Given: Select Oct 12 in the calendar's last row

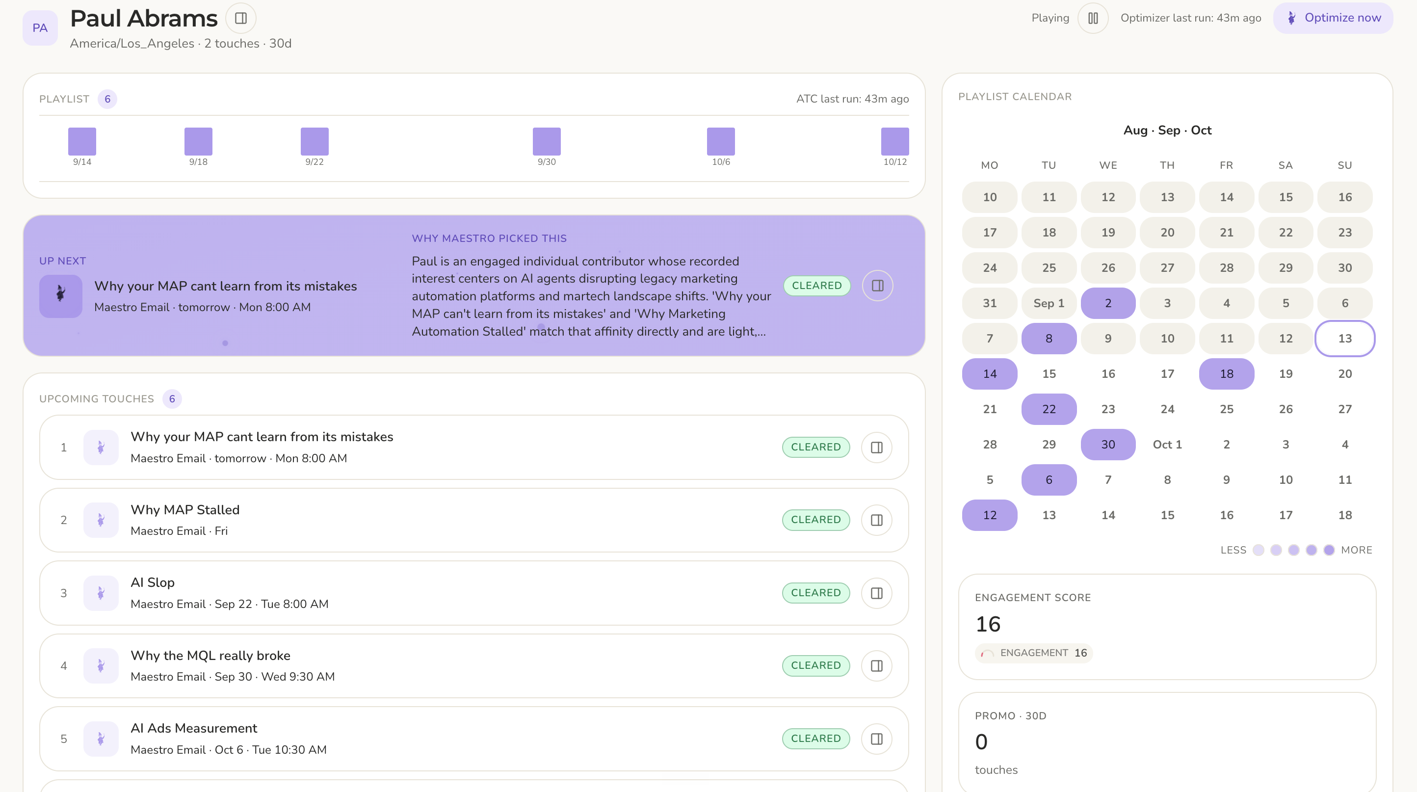Looking at the screenshot, I should tap(990, 515).
